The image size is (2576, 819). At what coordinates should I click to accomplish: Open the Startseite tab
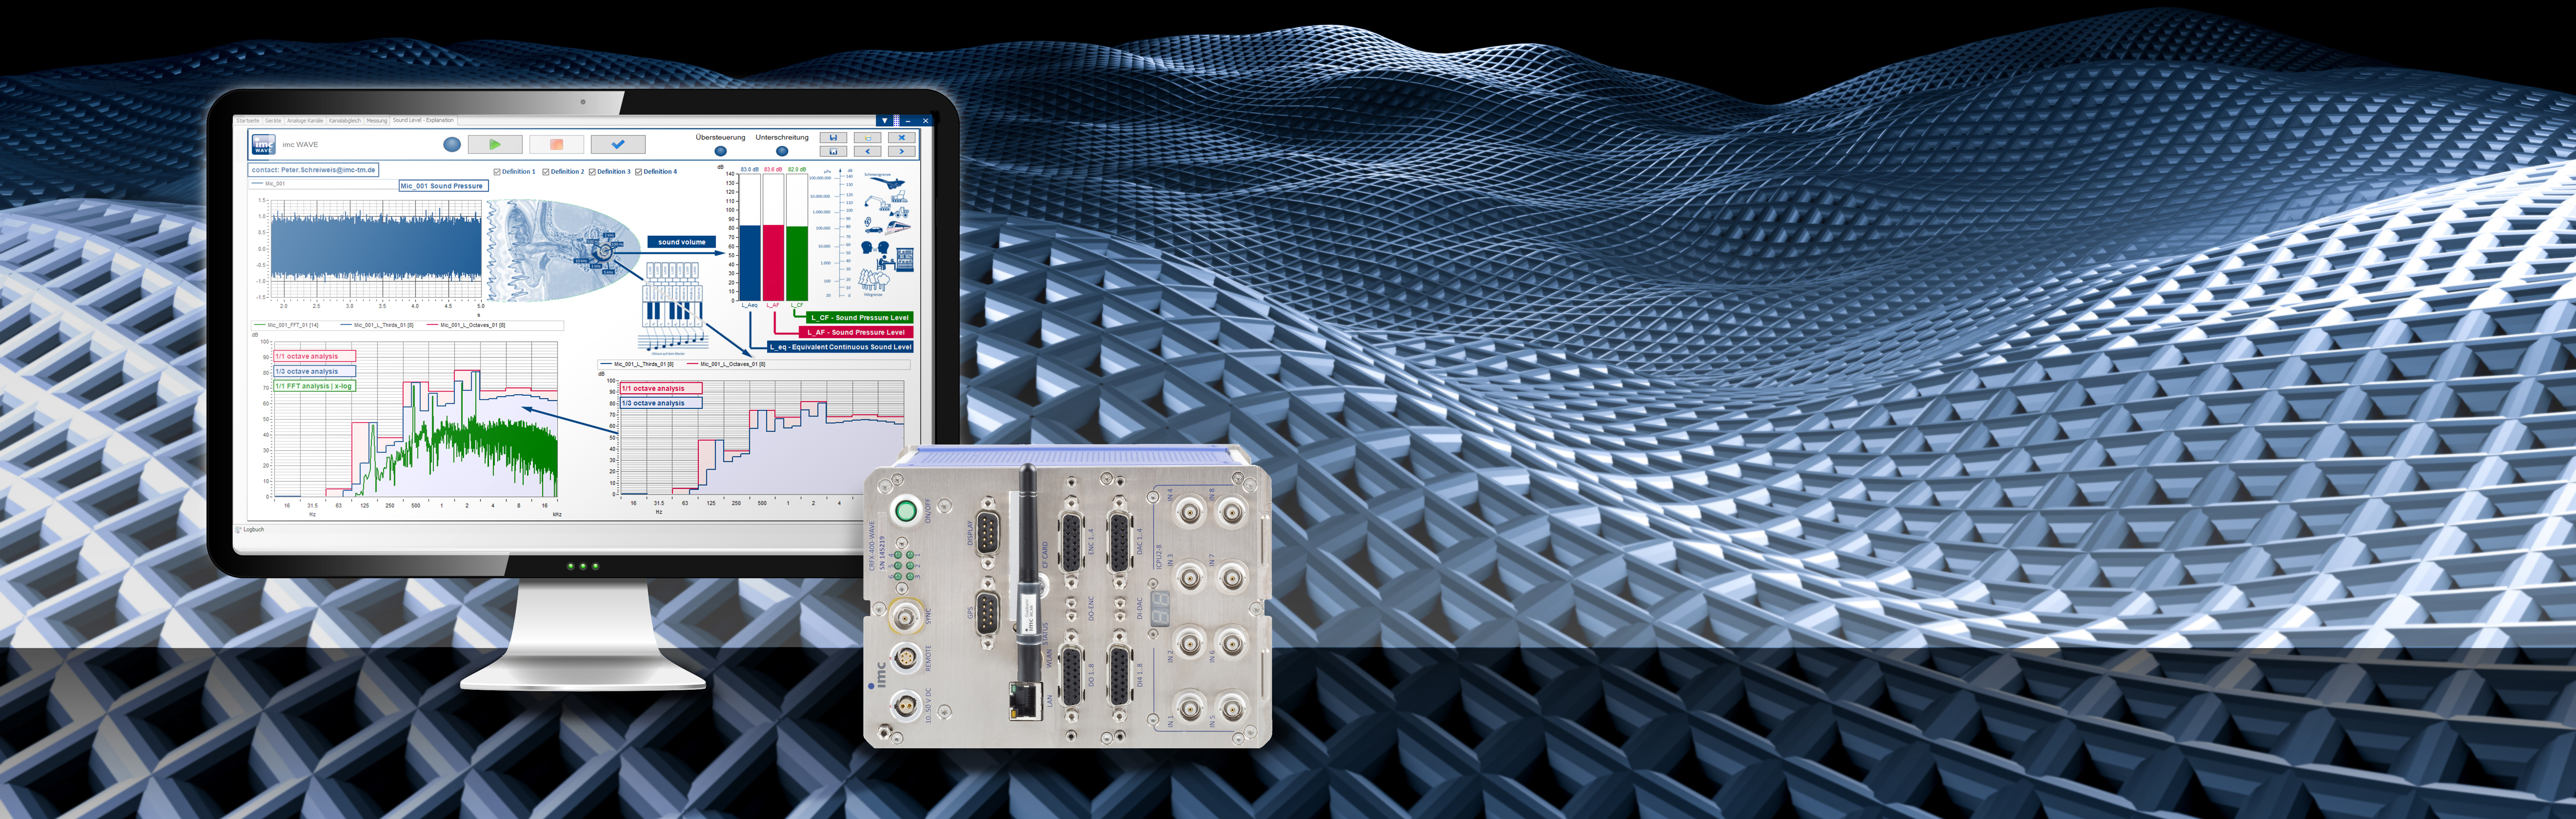pyautogui.click(x=248, y=121)
